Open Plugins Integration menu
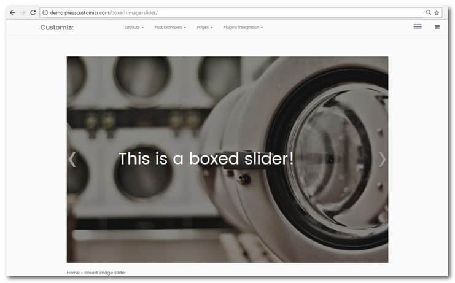Screen dimensions: 455x283 (x=243, y=28)
